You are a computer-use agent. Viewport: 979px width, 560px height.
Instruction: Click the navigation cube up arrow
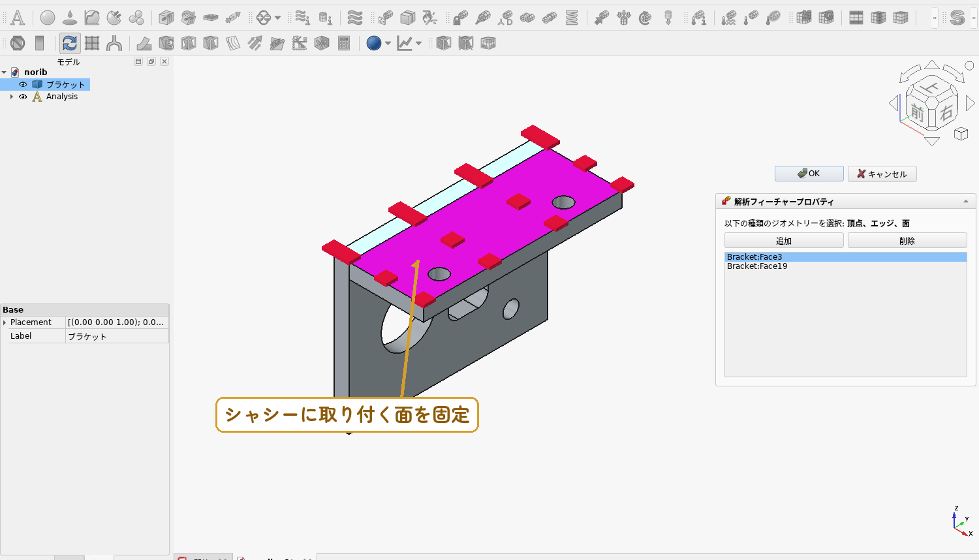click(932, 65)
